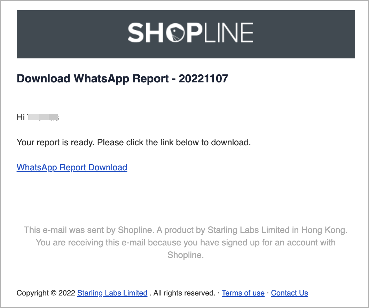Click the 'LINE' letters of the logo
369x308 pixels.
pyautogui.click(x=229, y=33)
